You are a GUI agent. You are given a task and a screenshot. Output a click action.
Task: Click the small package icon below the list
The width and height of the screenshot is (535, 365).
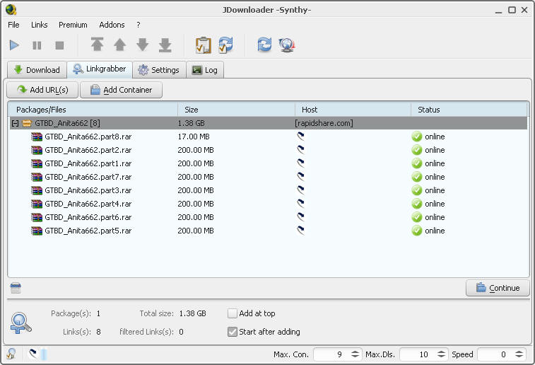point(16,288)
